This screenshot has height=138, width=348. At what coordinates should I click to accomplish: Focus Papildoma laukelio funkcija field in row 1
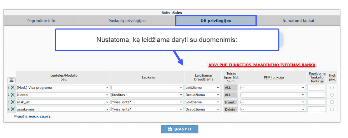pos(317,88)
